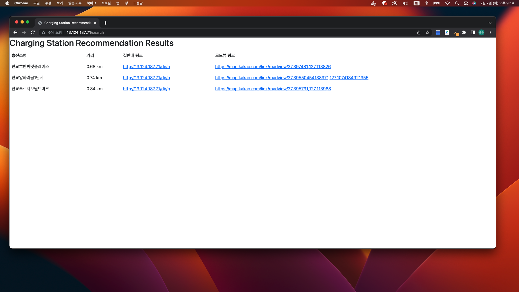
Task: Click the green profile avatar
Action: (x=481, y=32)
